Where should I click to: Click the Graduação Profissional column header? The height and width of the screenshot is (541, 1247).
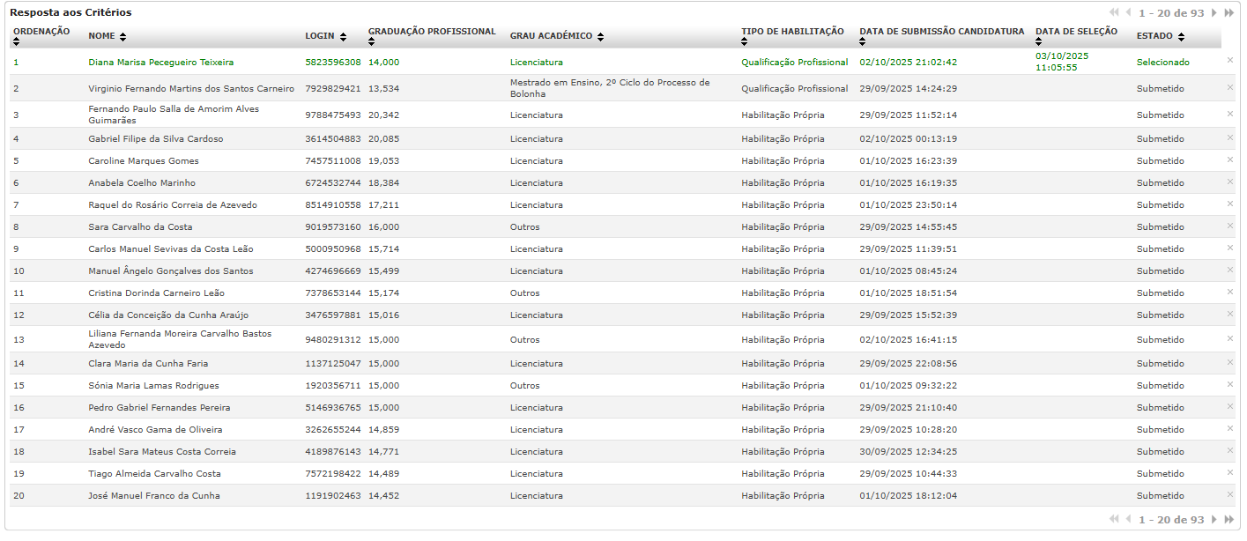point(432,32)
